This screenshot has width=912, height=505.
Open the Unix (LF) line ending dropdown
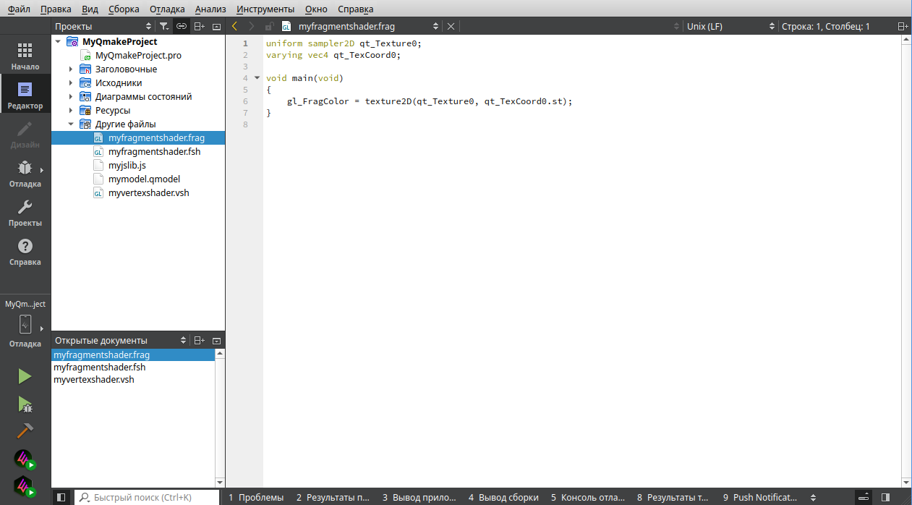coord(729,27)
